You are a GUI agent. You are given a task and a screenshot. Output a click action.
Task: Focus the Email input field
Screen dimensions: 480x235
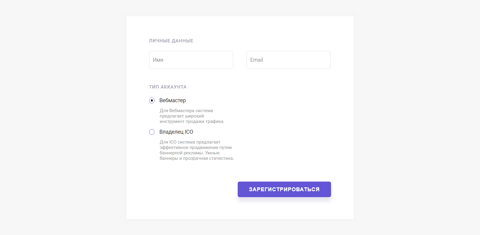click(x=288, y=60)
